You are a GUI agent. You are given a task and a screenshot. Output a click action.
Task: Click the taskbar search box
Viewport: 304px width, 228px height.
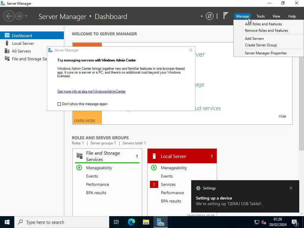tap(62, 222)
